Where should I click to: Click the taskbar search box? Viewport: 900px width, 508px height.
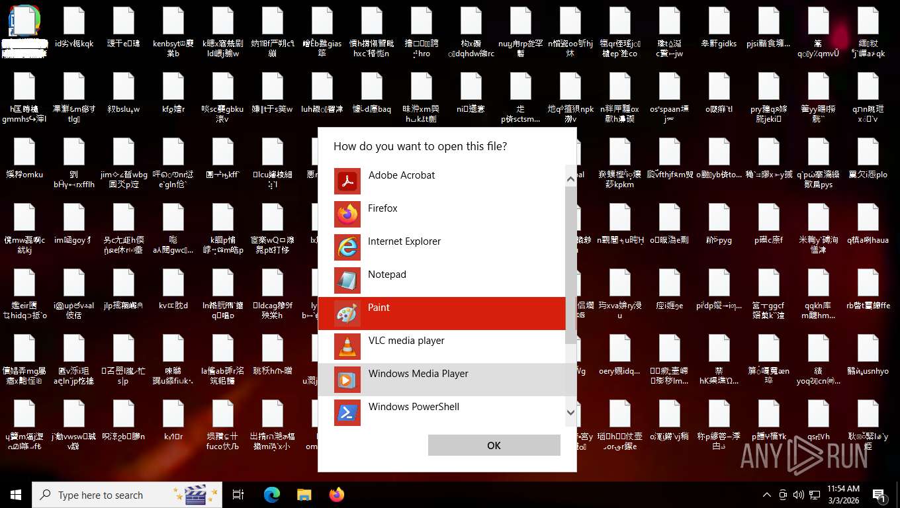(x=128, y=495)
